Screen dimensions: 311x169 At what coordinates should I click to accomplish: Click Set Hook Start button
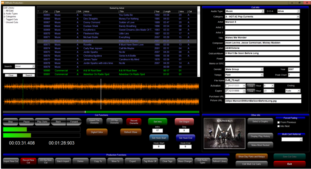point(159,138)
